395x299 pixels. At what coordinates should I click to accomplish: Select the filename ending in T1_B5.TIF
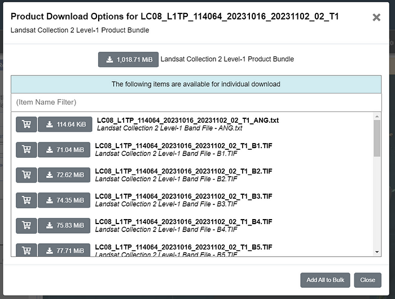pos(183,247)
